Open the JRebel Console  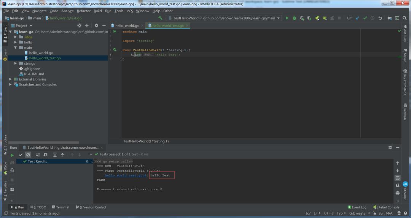click(386, 207)
